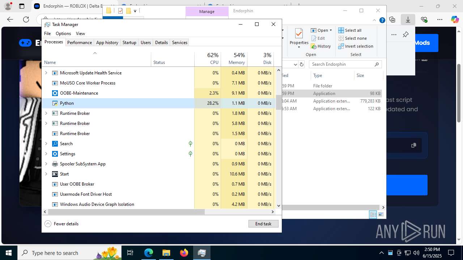
Task: Click the Select all icon in Explorer
Action: click(341, 30)
